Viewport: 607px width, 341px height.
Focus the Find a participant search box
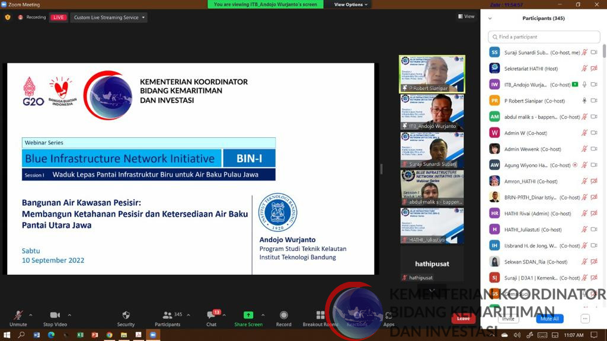(x=544, y=37)
